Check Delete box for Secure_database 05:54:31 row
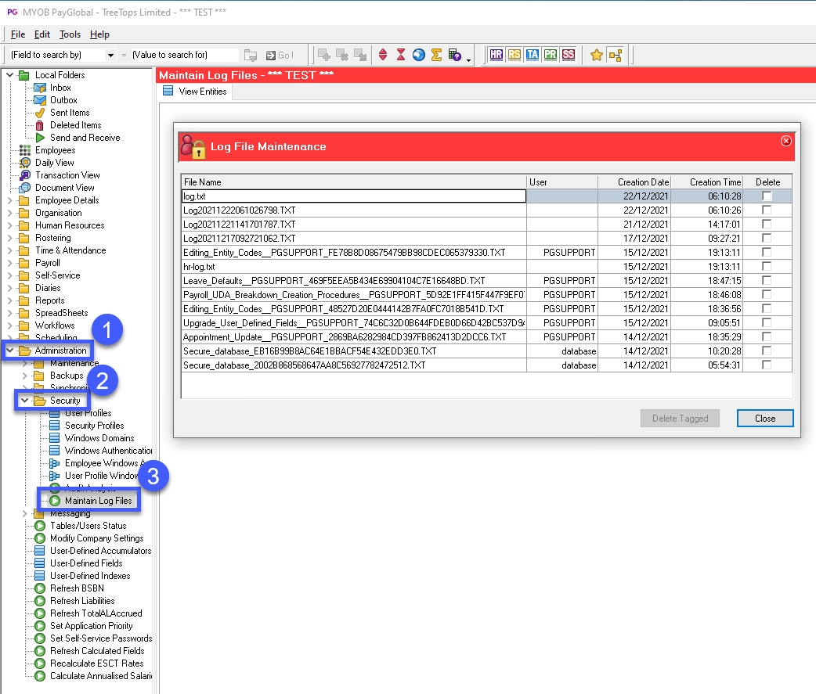This screenshot has width=816, height=694. [767, 365]
